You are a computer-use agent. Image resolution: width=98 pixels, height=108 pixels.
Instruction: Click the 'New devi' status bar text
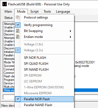tap(8, 106)
